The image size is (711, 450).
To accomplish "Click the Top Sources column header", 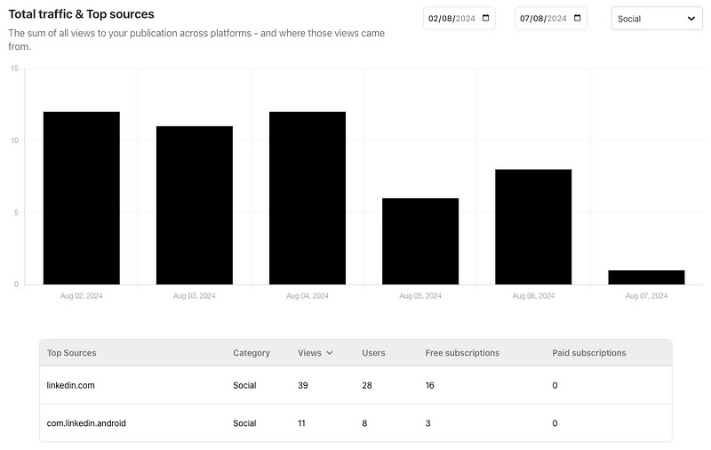I will tap(72, 353).
